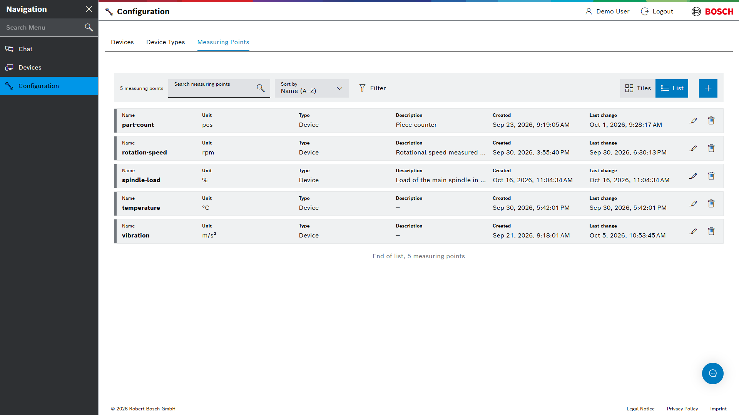Delete the spindle-load measuring point
Screen dimensions: 739x415
pyautogui.click(x=711, y=176)
